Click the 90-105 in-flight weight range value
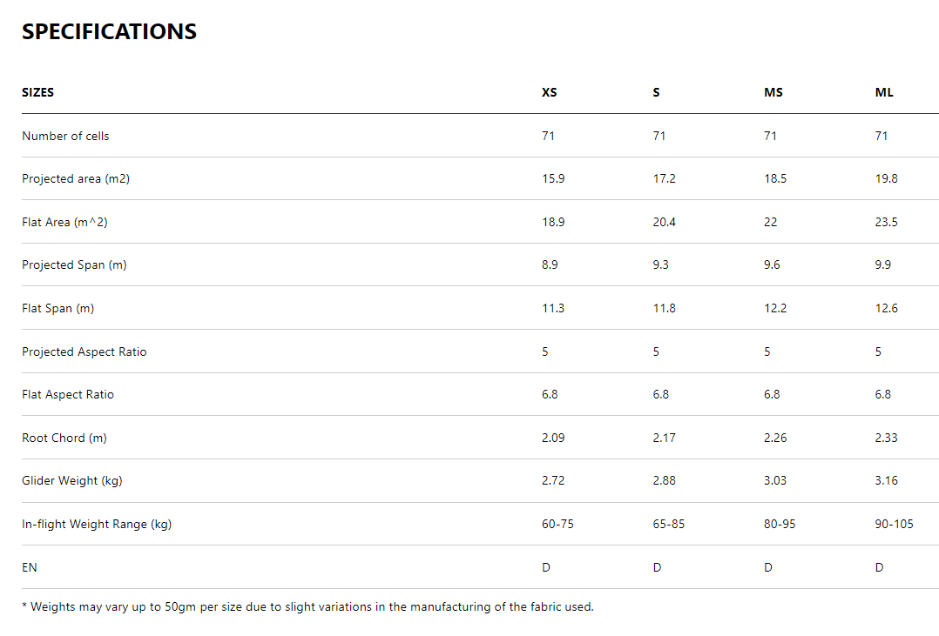The image size is (939, 636). pyautogui.click(x=894, y=524)
